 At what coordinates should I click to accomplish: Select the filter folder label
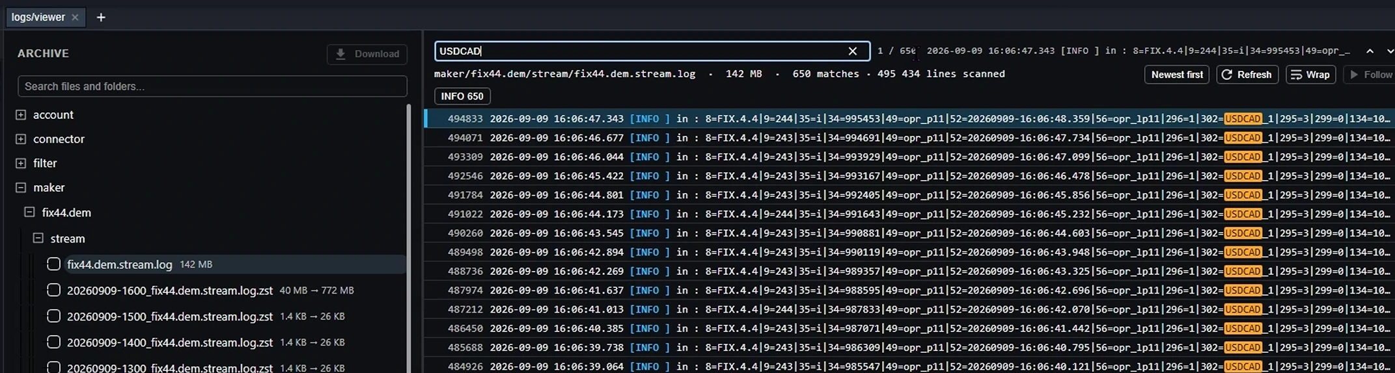click(45, 163)
